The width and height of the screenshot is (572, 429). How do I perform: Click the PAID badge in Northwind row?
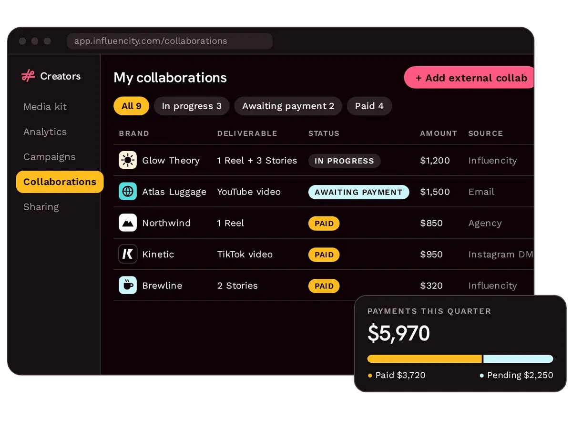pyautogui.click(x=324, y=223)
